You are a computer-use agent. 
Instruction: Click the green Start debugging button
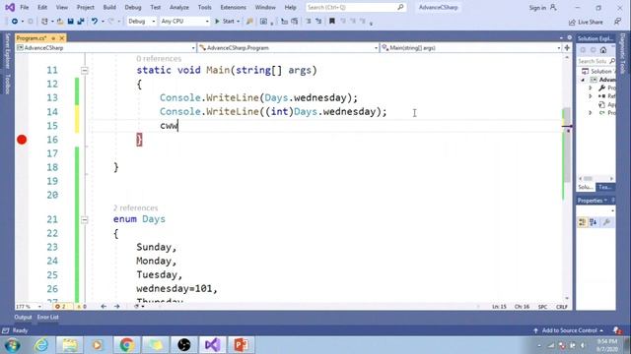click(x=225, y=22)
